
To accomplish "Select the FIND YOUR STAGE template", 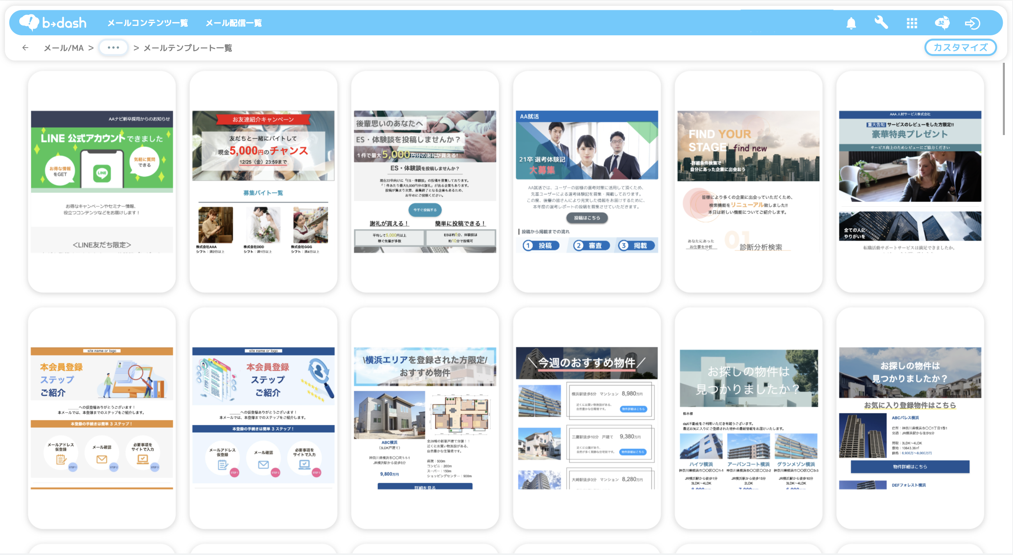I will [x=748, y=181].
